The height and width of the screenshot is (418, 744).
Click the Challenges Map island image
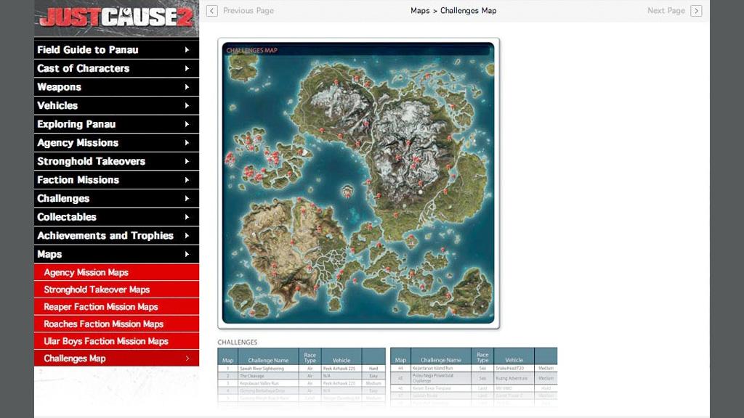pos(358,183)
